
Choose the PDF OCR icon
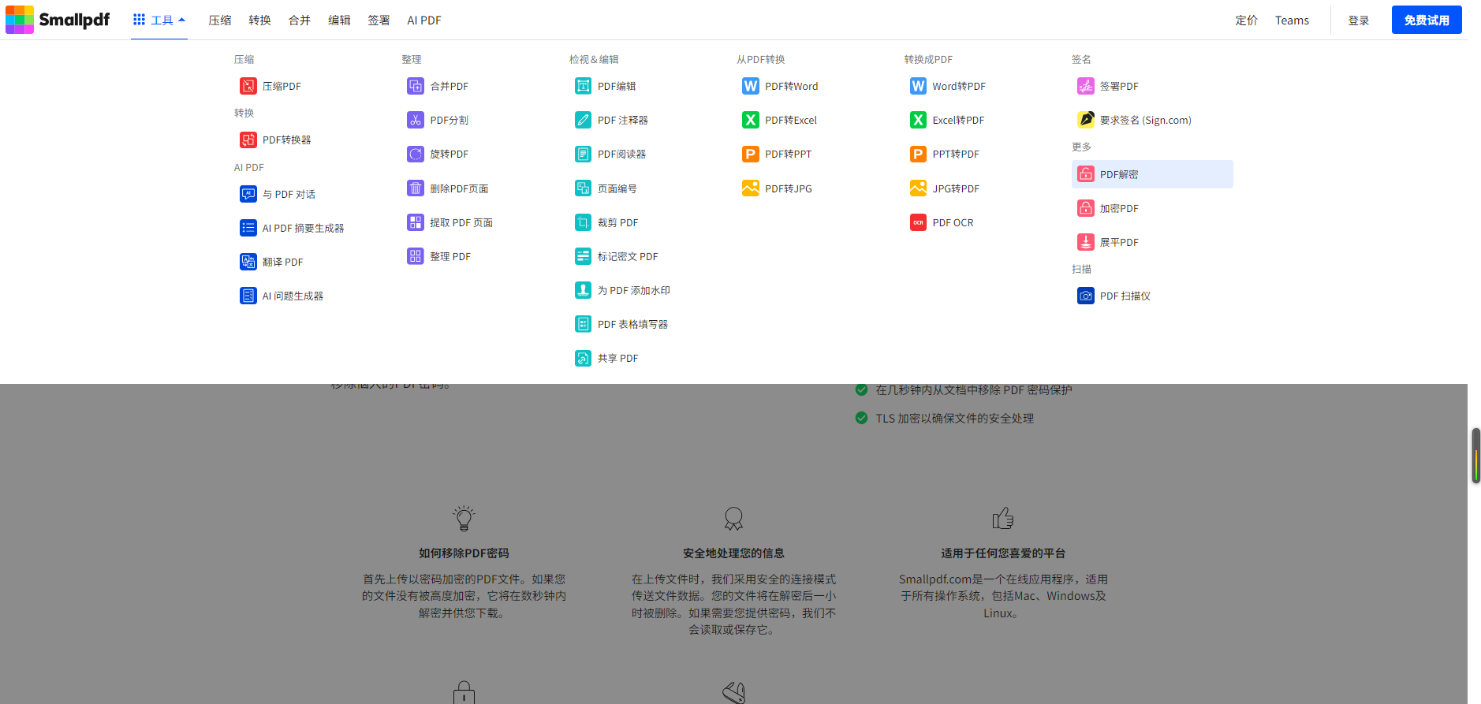click(918, 222)
